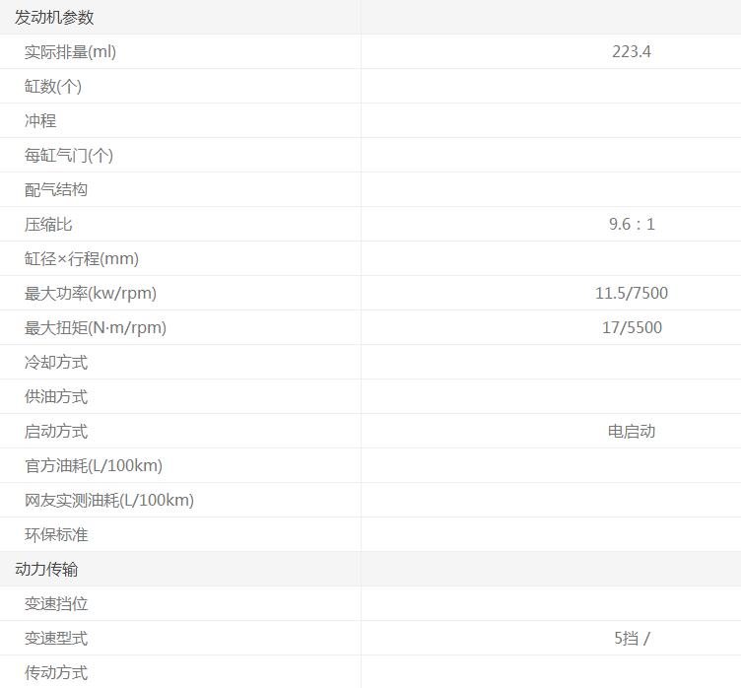
Task: Click the 电启动 start method value
Action: tap(631, 432)
